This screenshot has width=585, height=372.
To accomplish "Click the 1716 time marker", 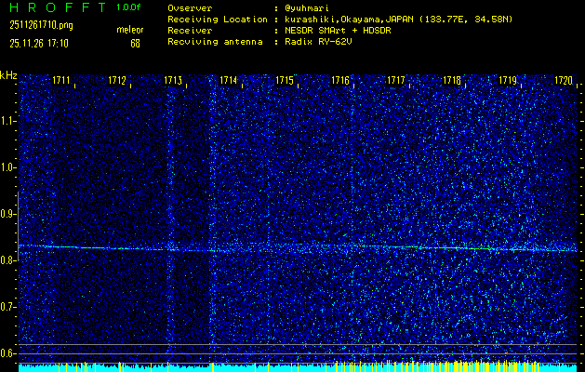I will click(x=340, y=80).
